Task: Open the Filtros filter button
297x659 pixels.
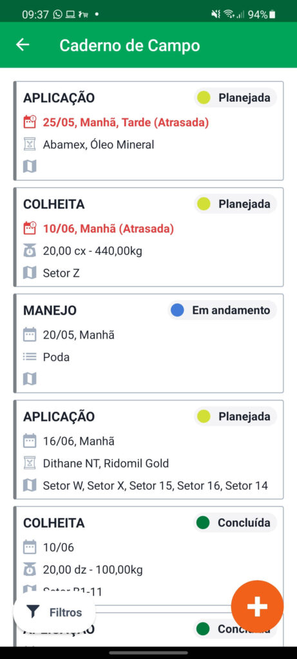Action: tap(55, 613)
